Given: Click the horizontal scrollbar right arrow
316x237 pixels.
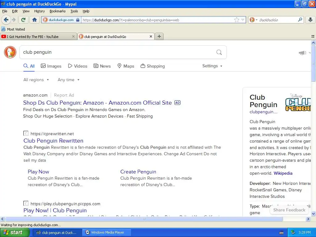Looking at the screenshot, I should (308, 219).
